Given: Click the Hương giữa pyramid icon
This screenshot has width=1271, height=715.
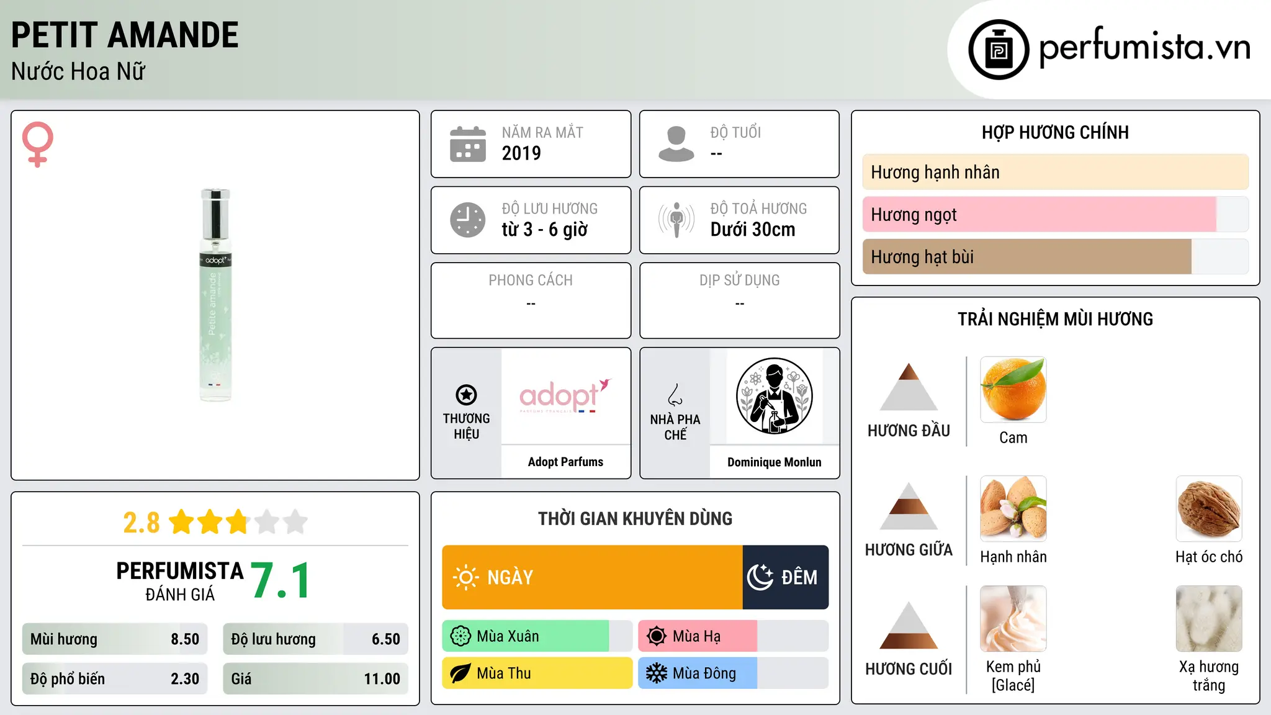Looking at the screenshot, I should click(909, 506).
